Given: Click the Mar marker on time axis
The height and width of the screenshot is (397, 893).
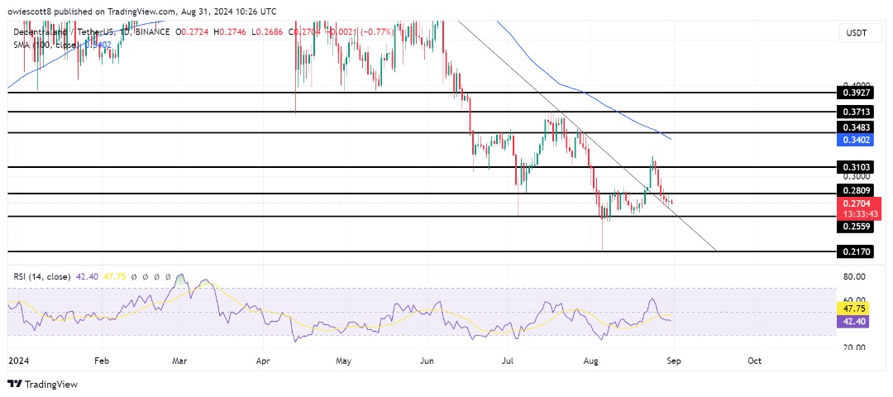Looking at the screenshot, I should click(181, 361).
